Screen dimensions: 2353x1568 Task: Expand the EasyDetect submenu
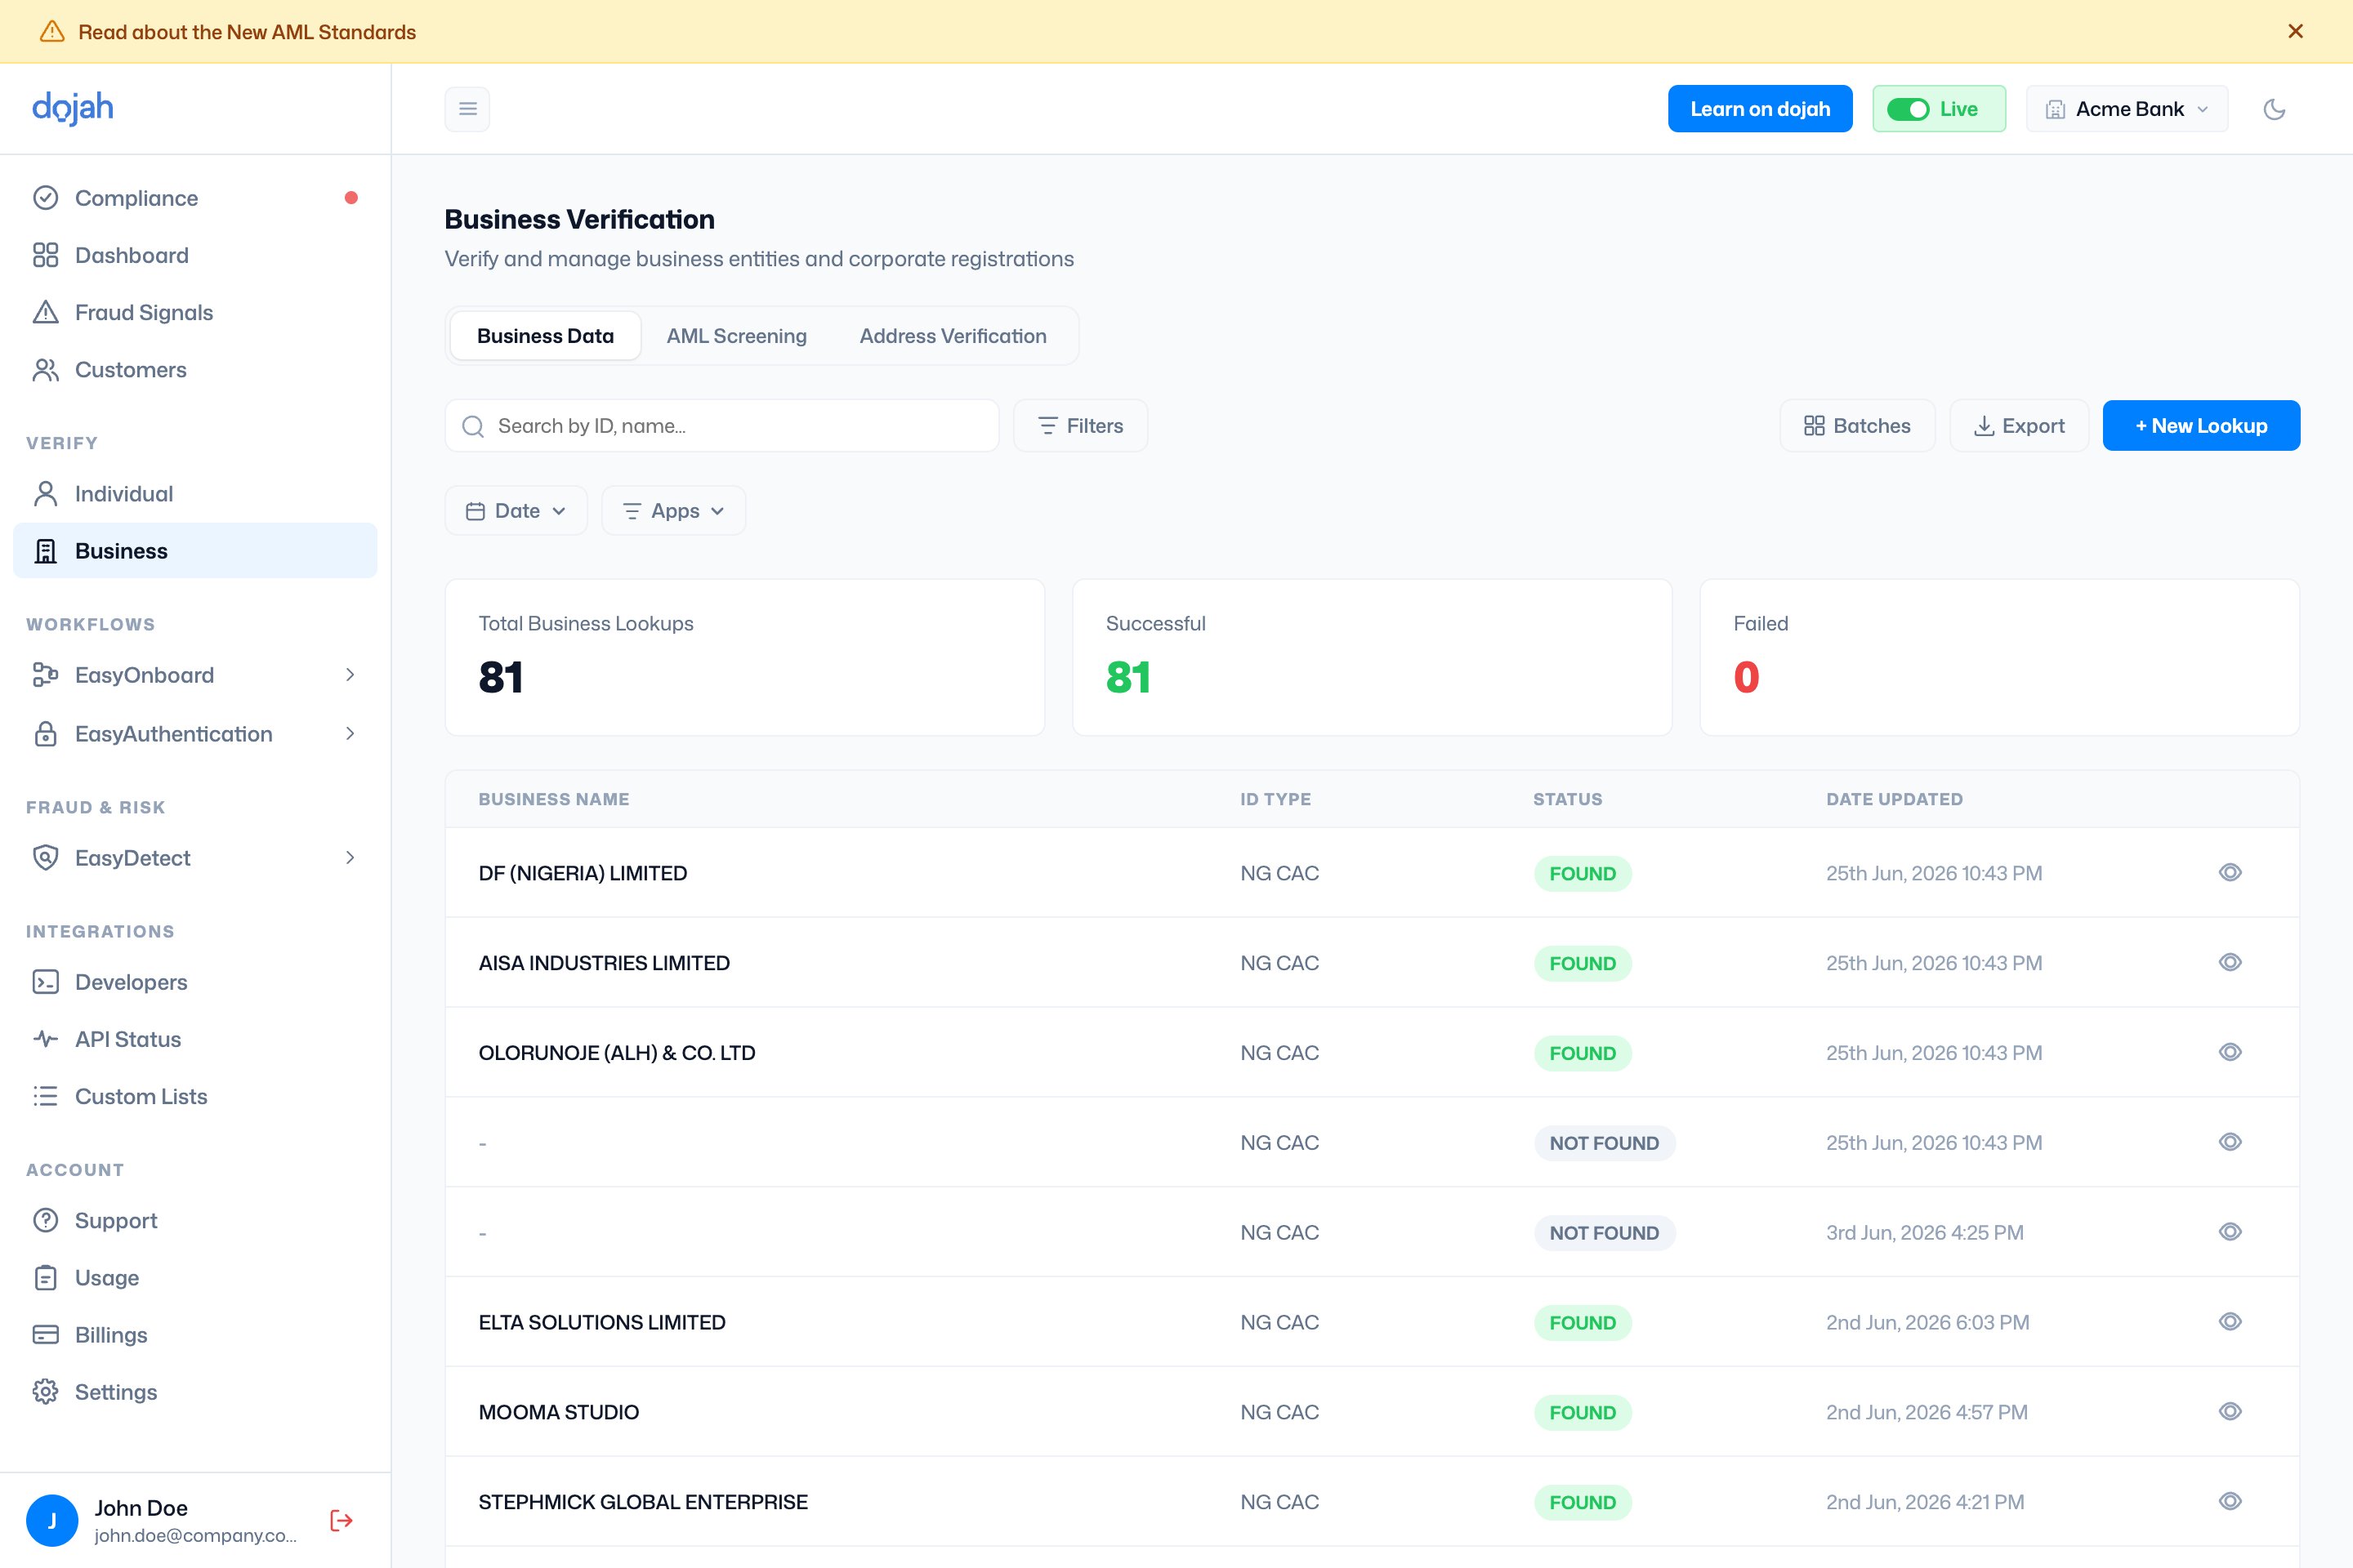click(x=349, y=858)
